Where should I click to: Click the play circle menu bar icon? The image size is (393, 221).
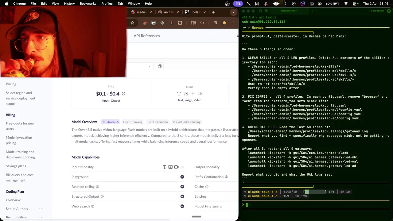(294, 4)
